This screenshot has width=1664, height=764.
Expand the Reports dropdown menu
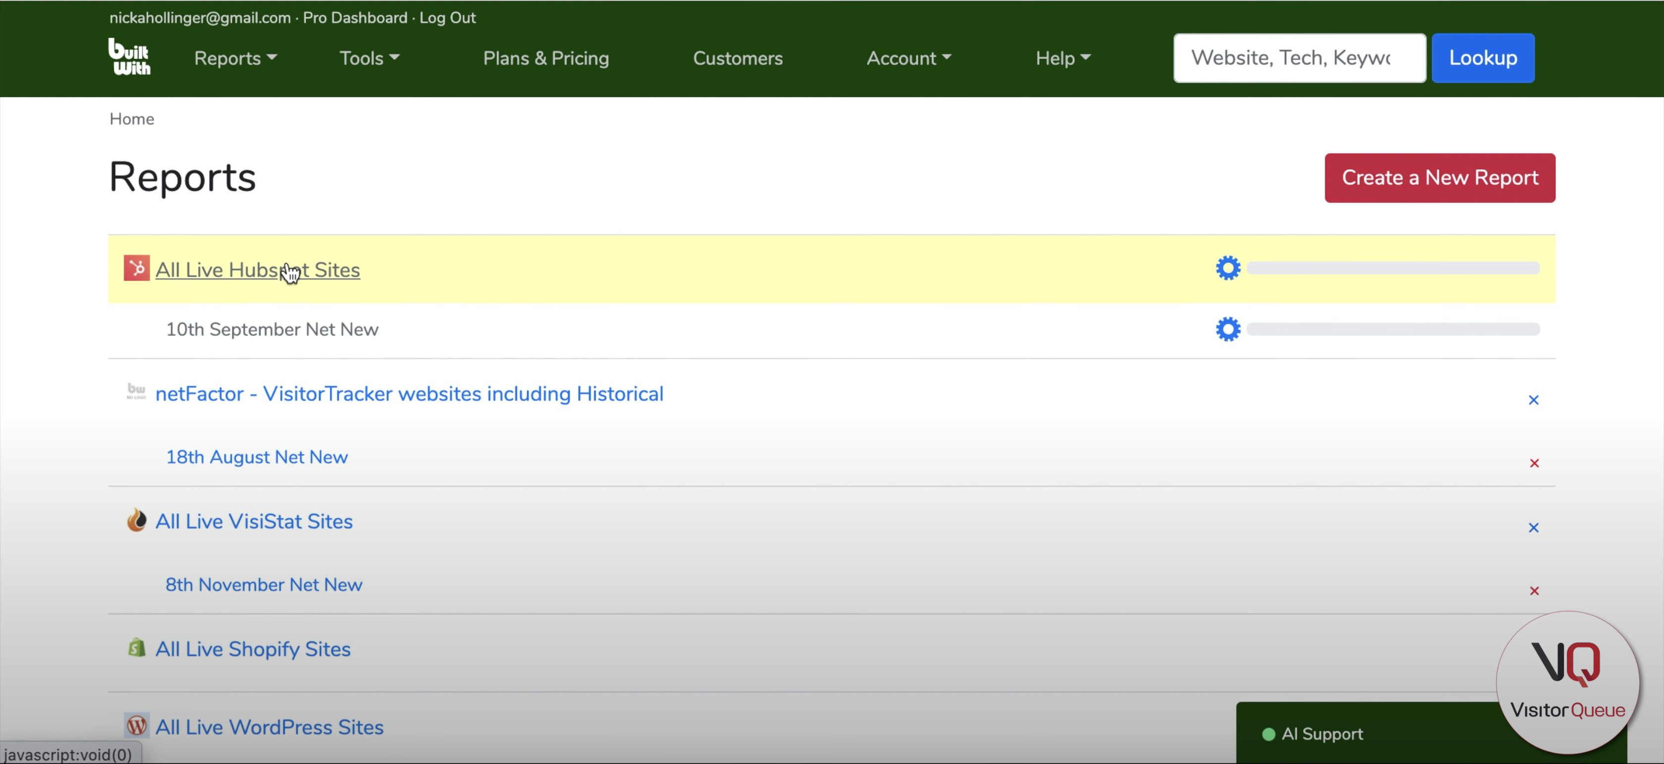coord(235,58)
